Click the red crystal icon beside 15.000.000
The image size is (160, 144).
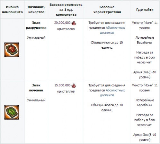coord(74,85)
